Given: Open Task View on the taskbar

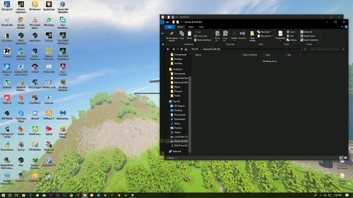Looking at the screenshot, I should 17,195.
